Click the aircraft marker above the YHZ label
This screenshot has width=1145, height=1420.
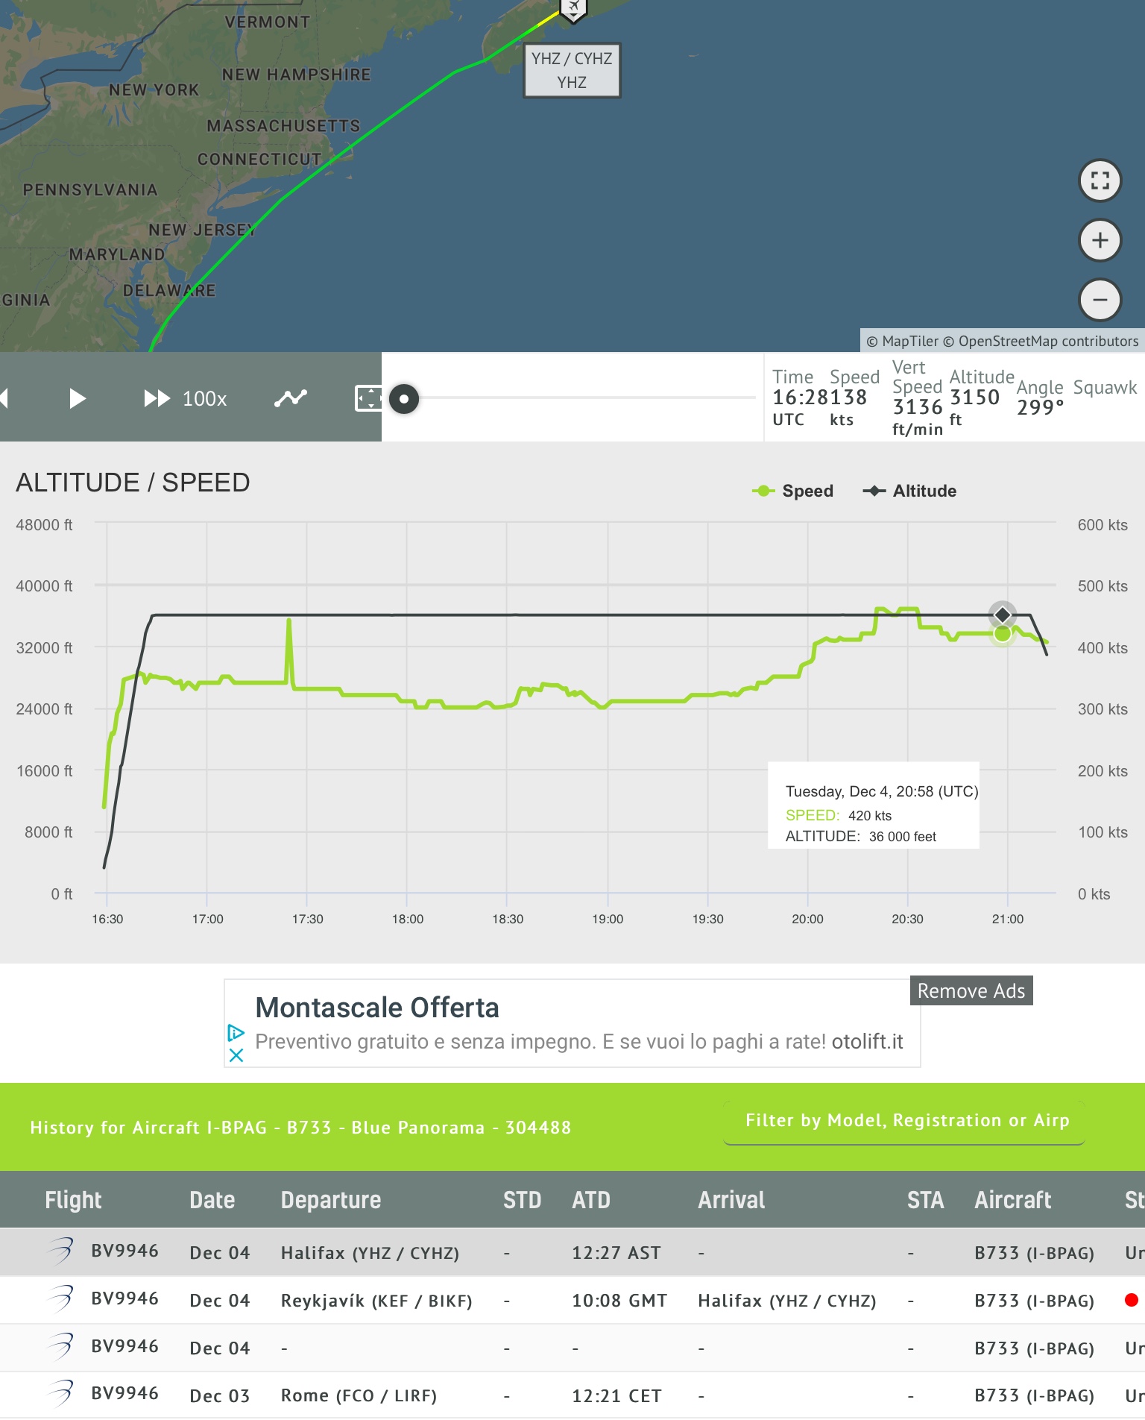(572, 9)
